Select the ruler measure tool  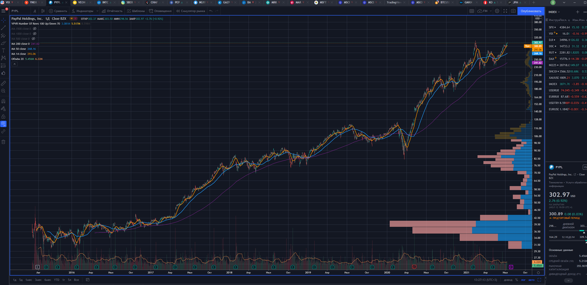click(x=3, y=83)
